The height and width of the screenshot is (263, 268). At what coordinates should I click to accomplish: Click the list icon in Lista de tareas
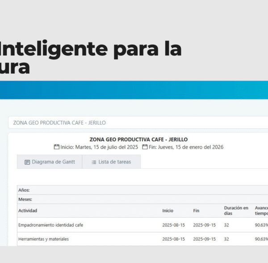[x=94, y=162]
